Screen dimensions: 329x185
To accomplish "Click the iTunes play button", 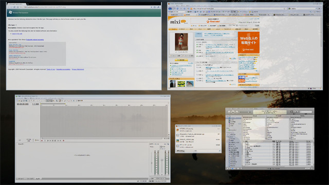I will coord(233,112).
